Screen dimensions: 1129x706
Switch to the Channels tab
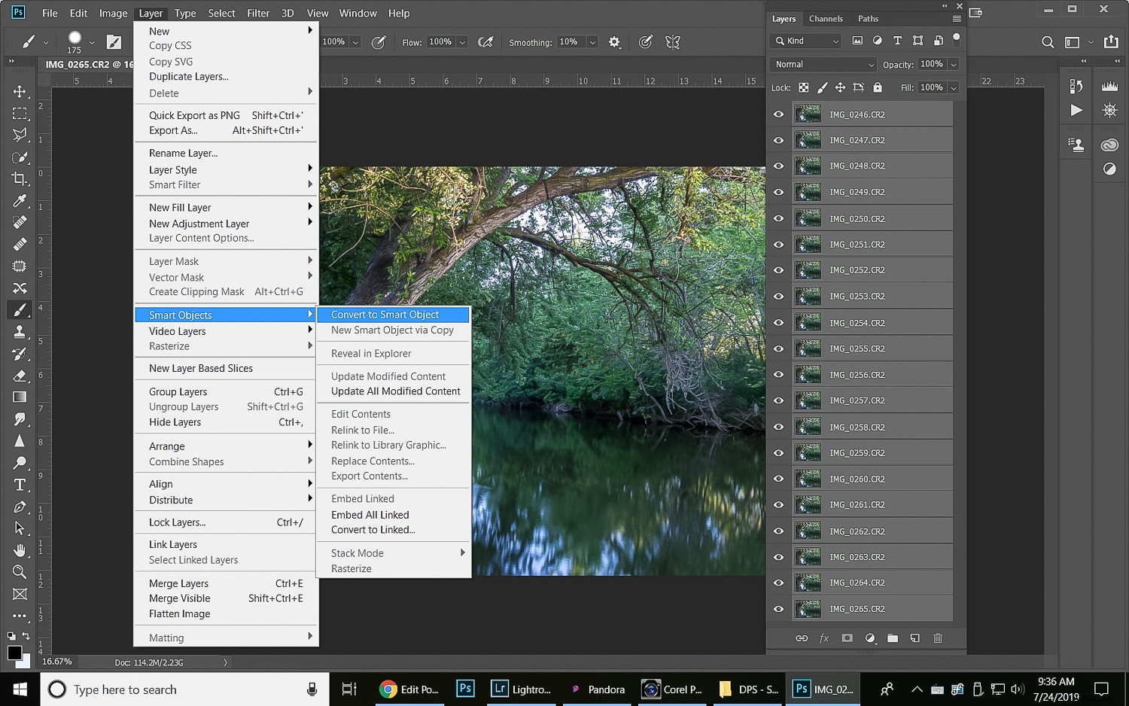pos(825,18)
